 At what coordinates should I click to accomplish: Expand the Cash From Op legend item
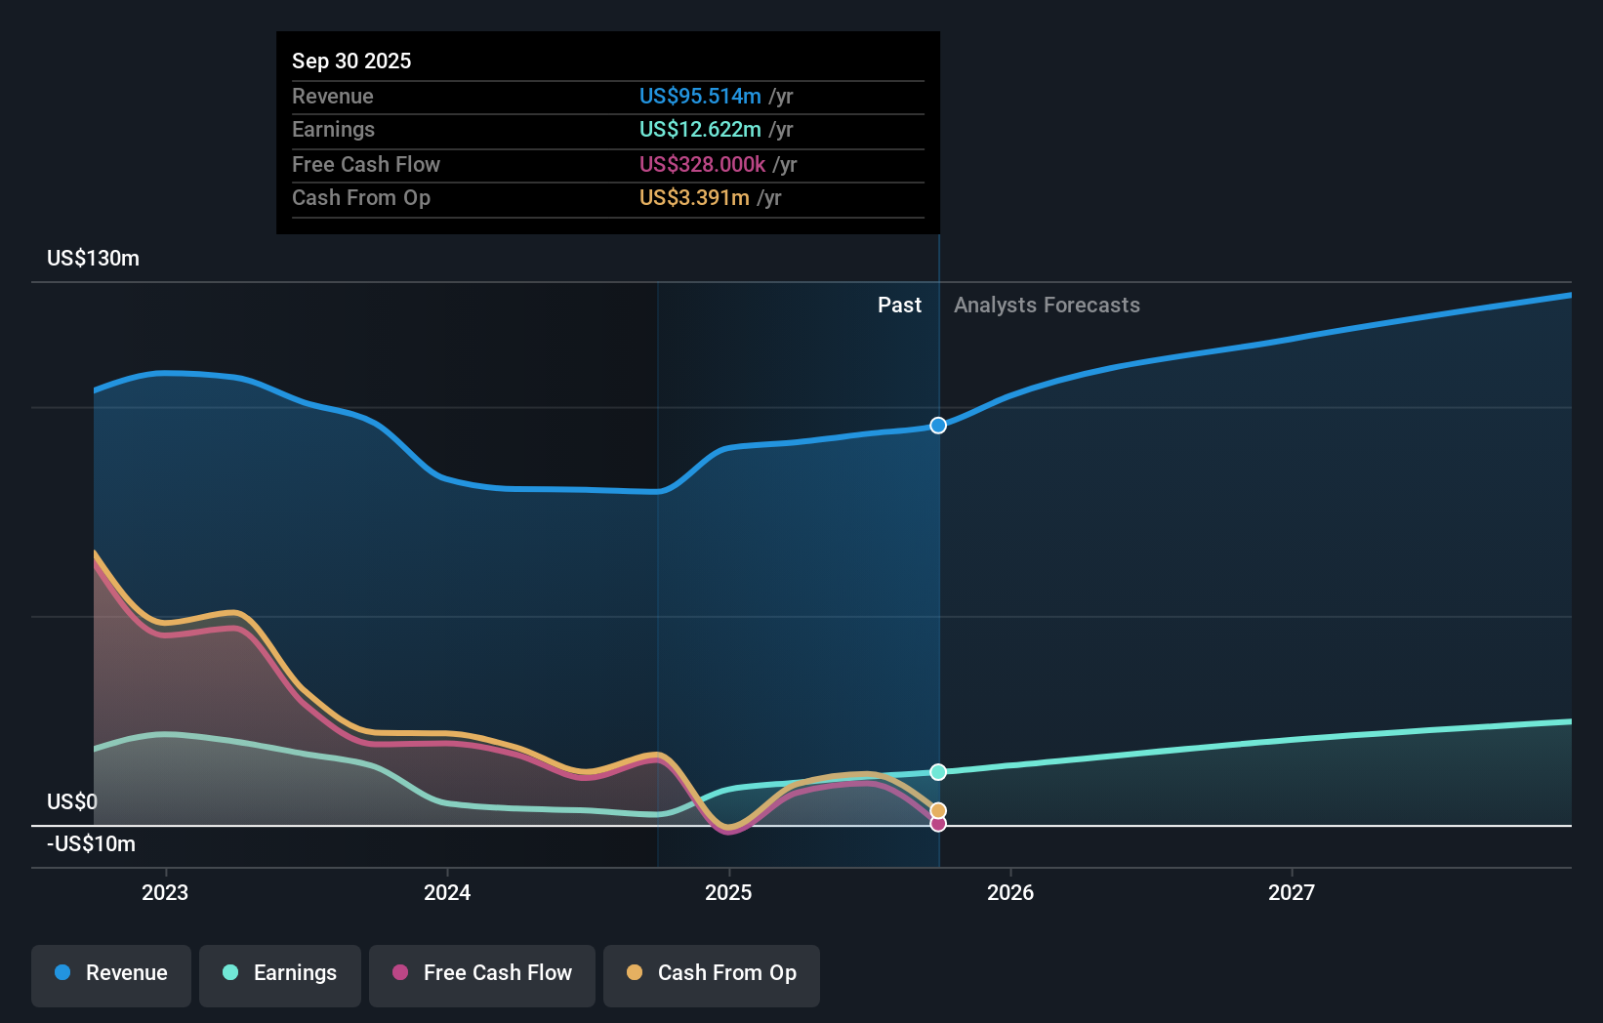pos(711,973)
